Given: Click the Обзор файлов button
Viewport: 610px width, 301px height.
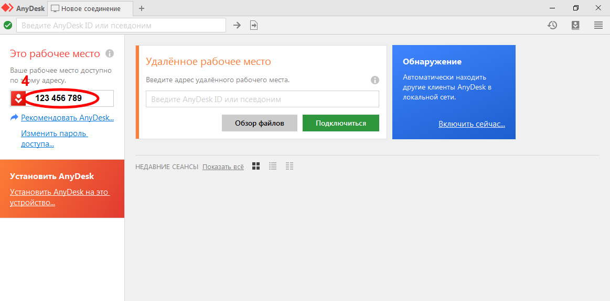Looking at the screenshot, I should 260,123.
